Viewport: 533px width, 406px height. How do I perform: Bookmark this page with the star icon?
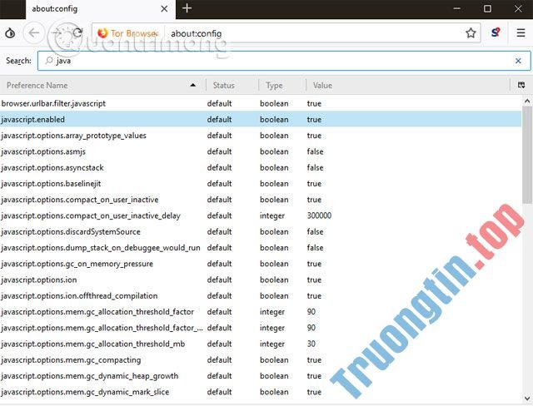(471, 33)
